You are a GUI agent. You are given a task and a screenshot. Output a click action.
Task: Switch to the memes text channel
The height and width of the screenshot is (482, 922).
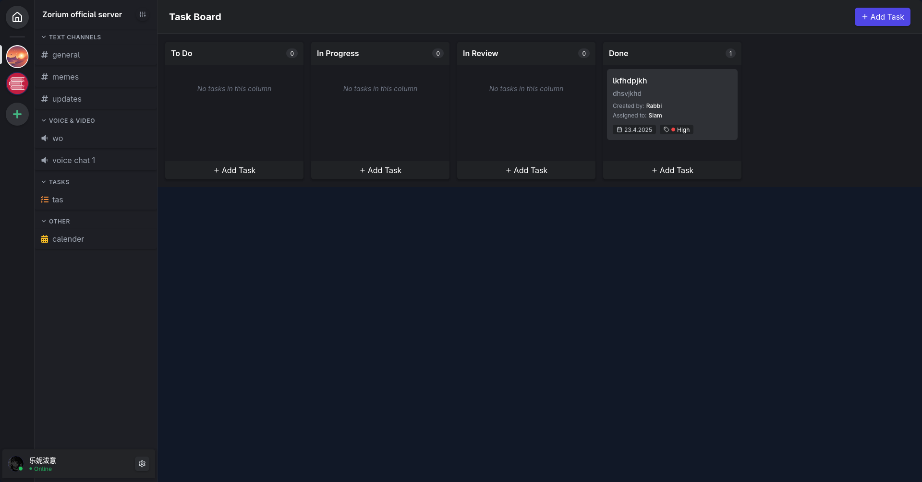point(65,77)
